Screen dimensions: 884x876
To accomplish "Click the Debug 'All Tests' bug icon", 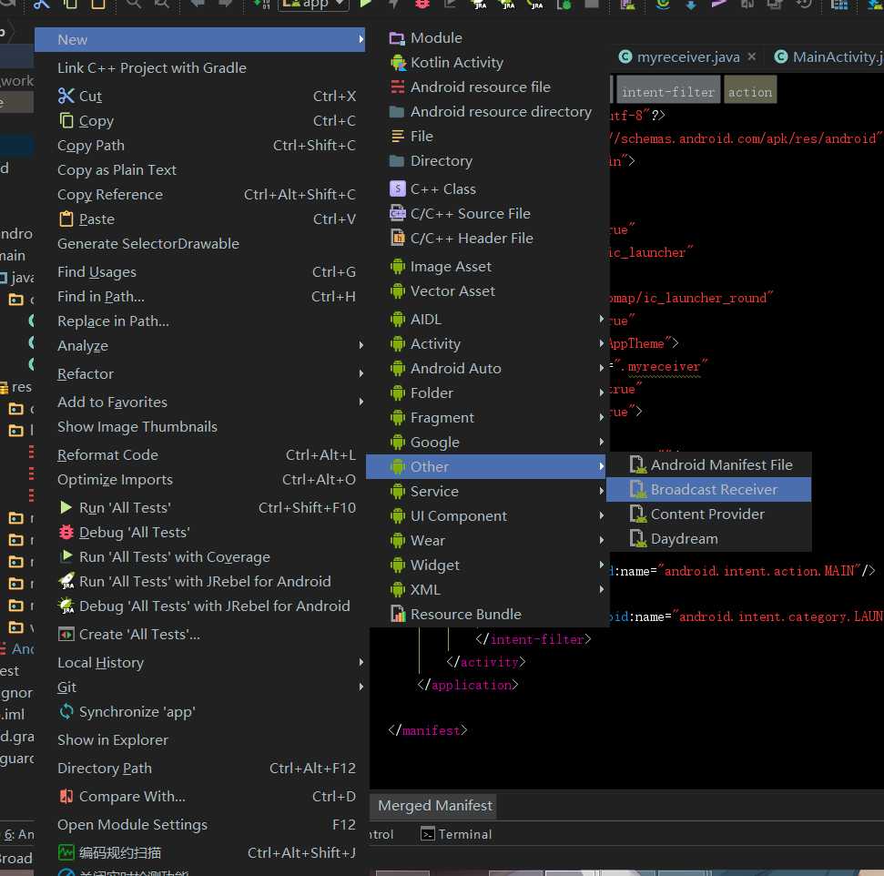I will [x=66, y=532].
